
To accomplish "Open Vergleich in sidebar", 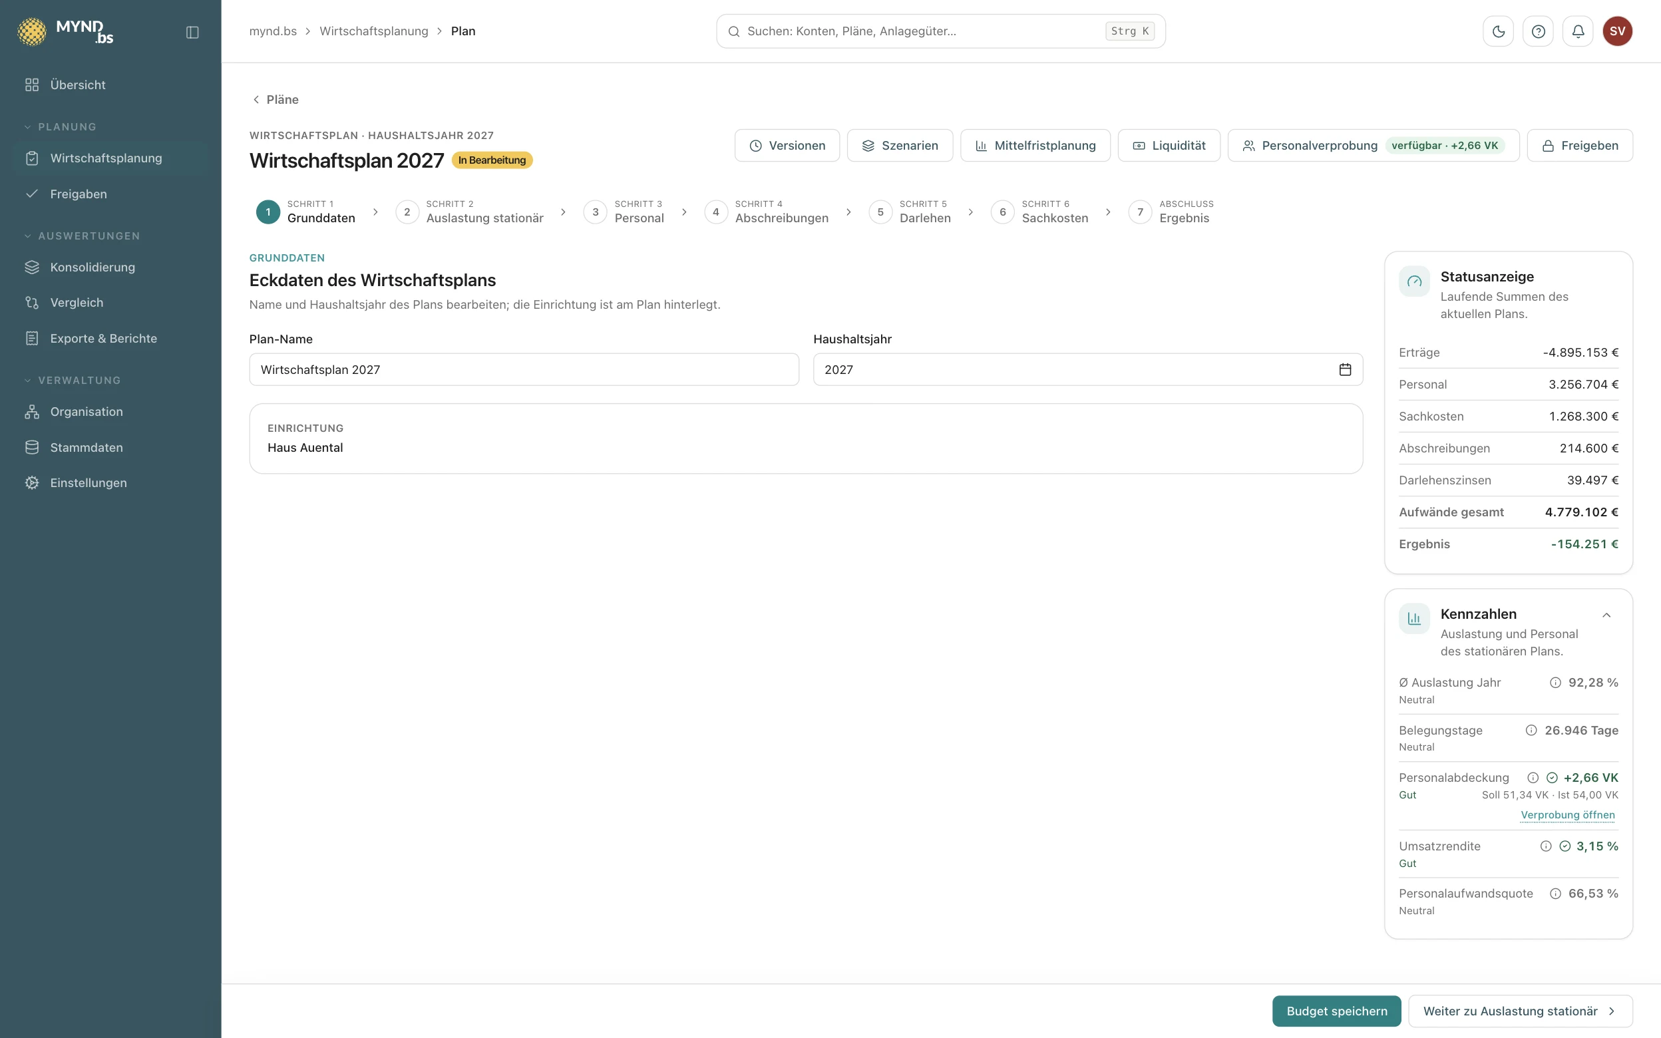I will coord(110,303).
